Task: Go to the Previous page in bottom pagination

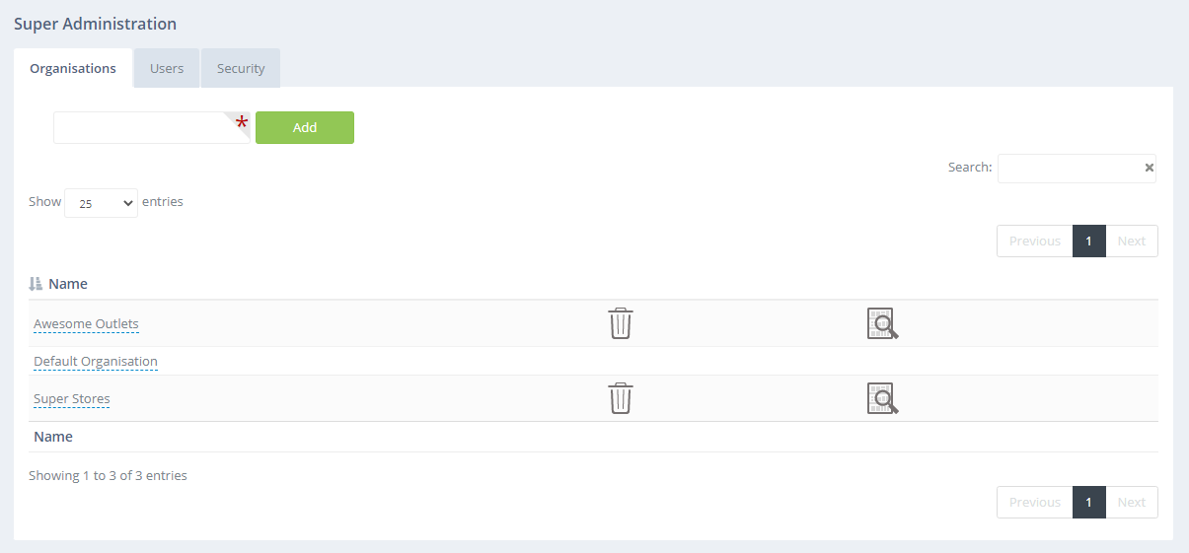Action: tap(1035, 502)
